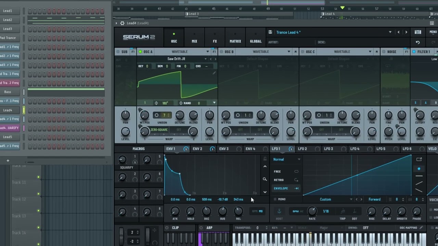Click OSC A wavetable edit pencil icon
438x246 pixels.
214,73
